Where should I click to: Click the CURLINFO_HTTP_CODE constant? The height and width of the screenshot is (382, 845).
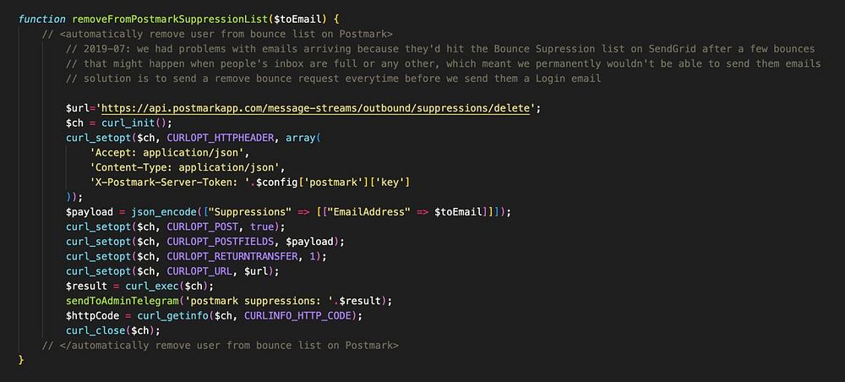[x=297, y=316]
